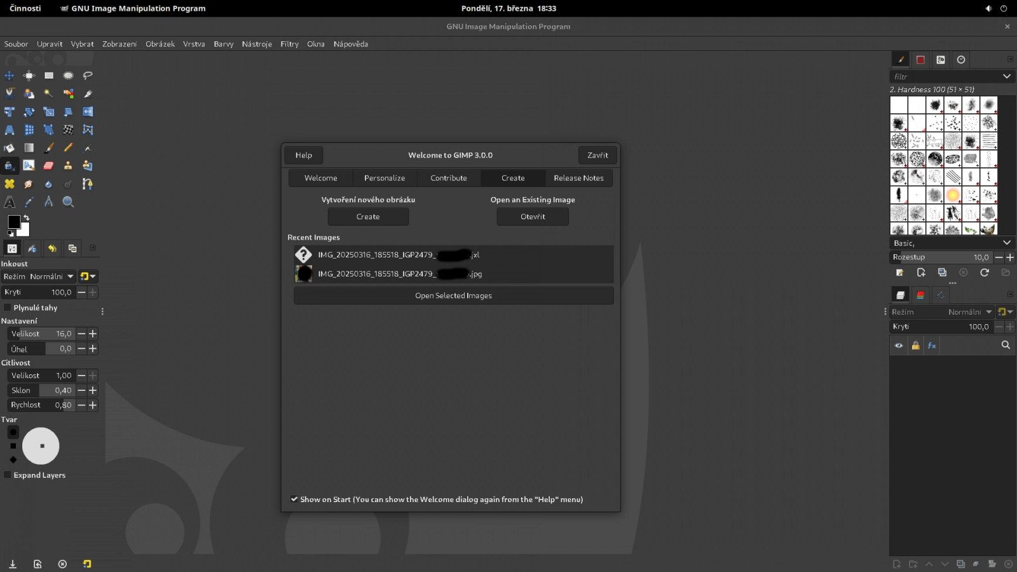Open the Filtry menu

(x=289, y=44)
